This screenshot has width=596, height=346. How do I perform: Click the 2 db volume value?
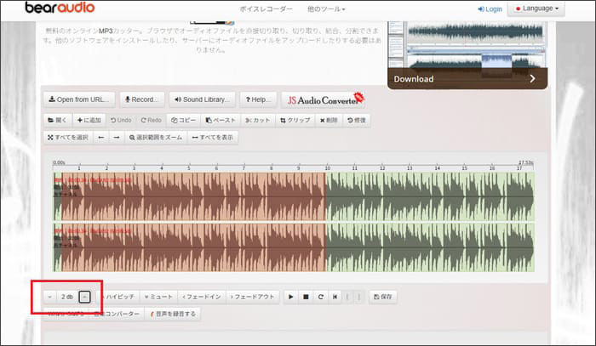[67, 297]
